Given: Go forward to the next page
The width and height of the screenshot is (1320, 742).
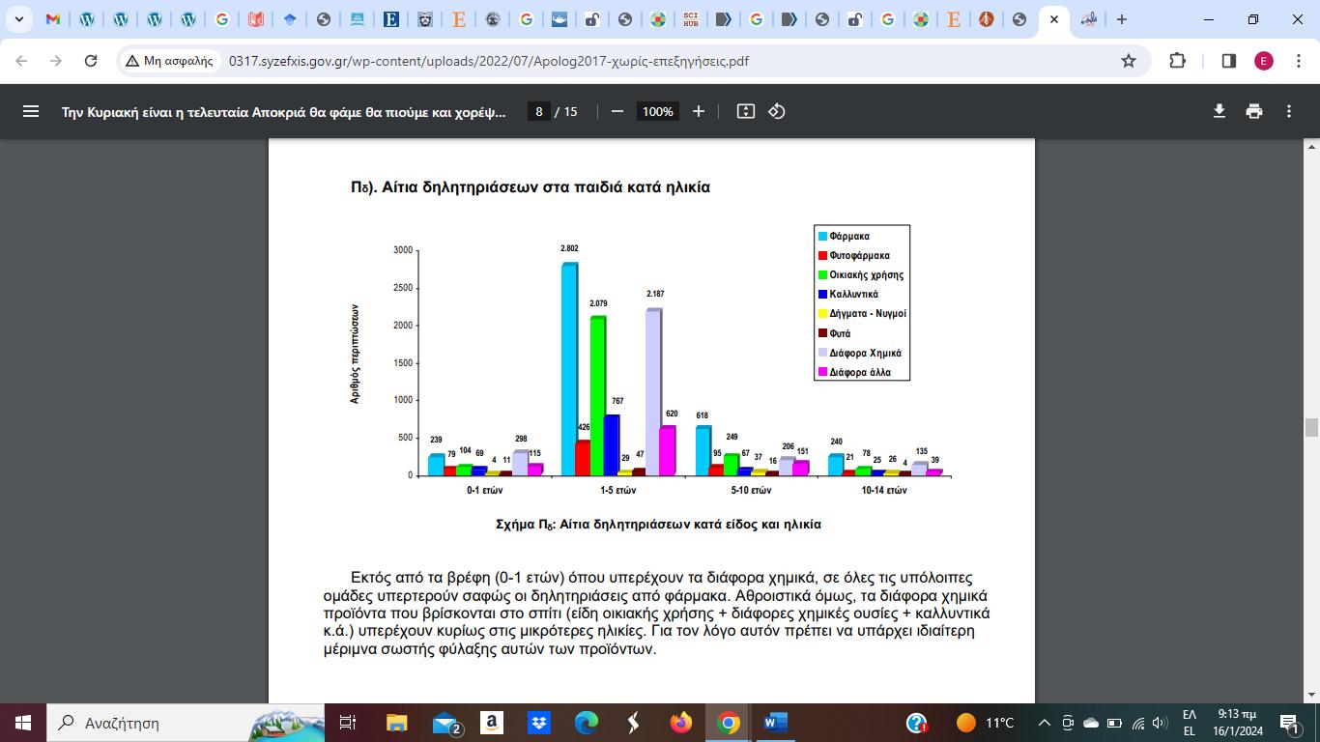Looking at the screenshot, I should pyautogui.click(x=56, y=61).
